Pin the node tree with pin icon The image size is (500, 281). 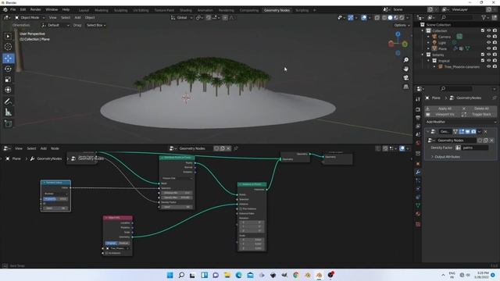pyautogui.click(x=236, y=148)
